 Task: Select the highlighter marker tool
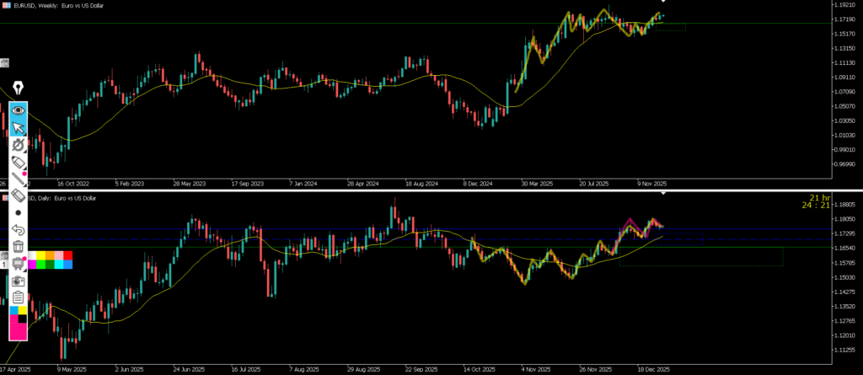(18, 161)
